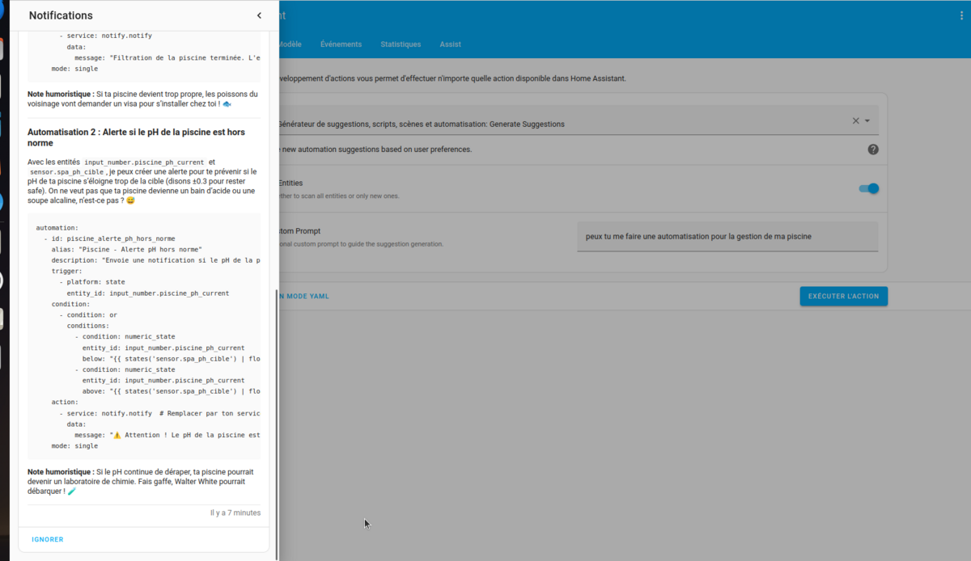Viewport: 971px width, 561px height.
Task: Clear the selected Generate Suggestions action
Action: [x=855, y=120]
